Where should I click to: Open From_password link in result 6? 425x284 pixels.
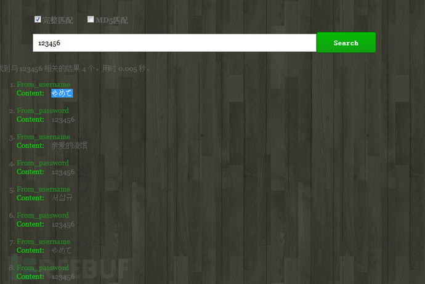point(43,216)
